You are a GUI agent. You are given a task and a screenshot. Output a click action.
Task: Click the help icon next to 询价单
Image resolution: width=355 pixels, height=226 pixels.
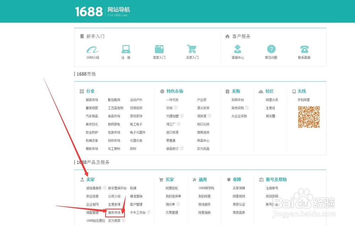178,204
